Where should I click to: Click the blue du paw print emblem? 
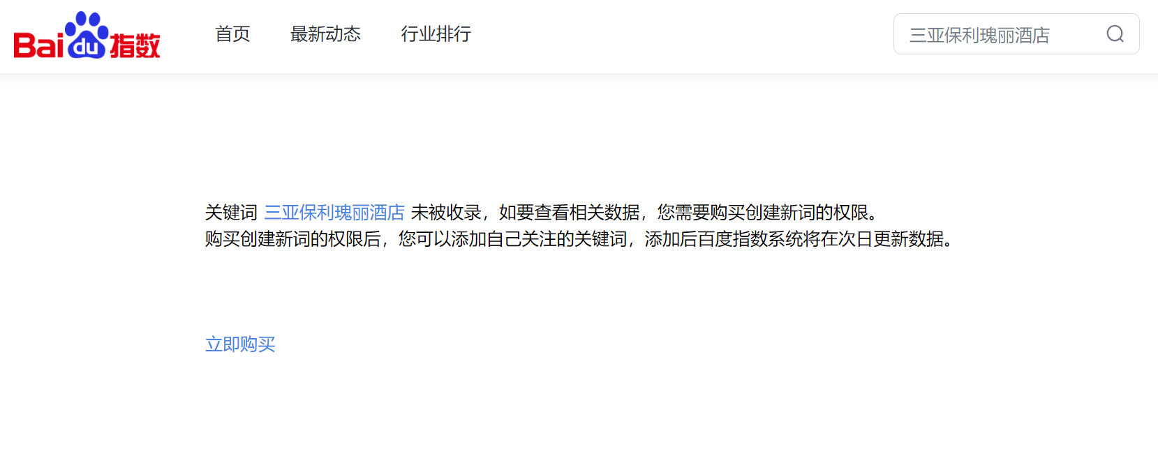click(87, 35)
